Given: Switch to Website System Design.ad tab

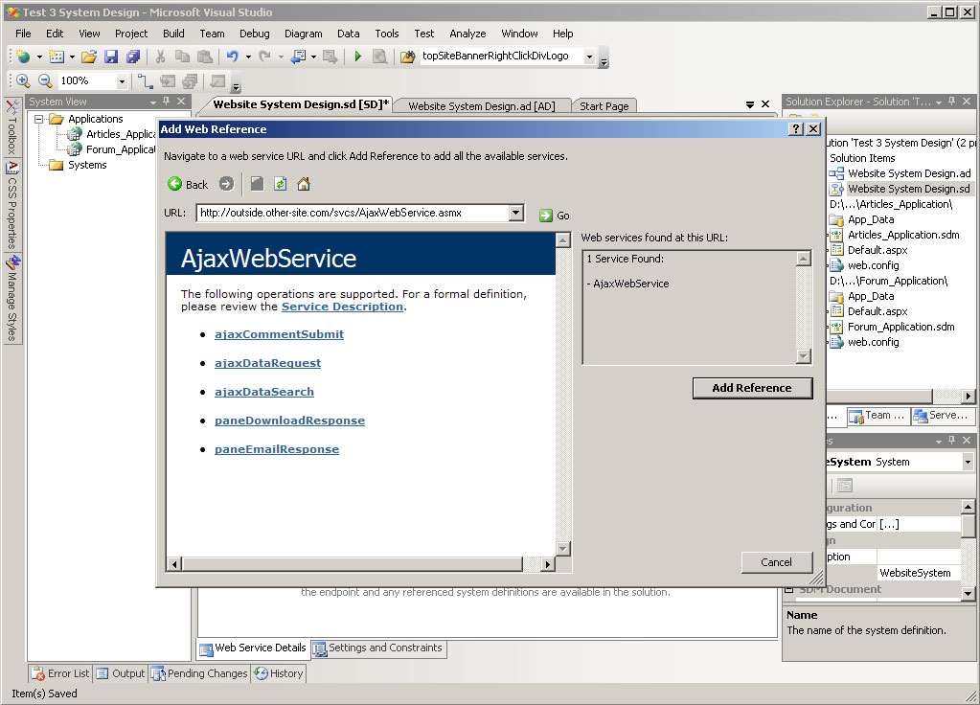Looking at the screenshot, I should click(481, 106).
